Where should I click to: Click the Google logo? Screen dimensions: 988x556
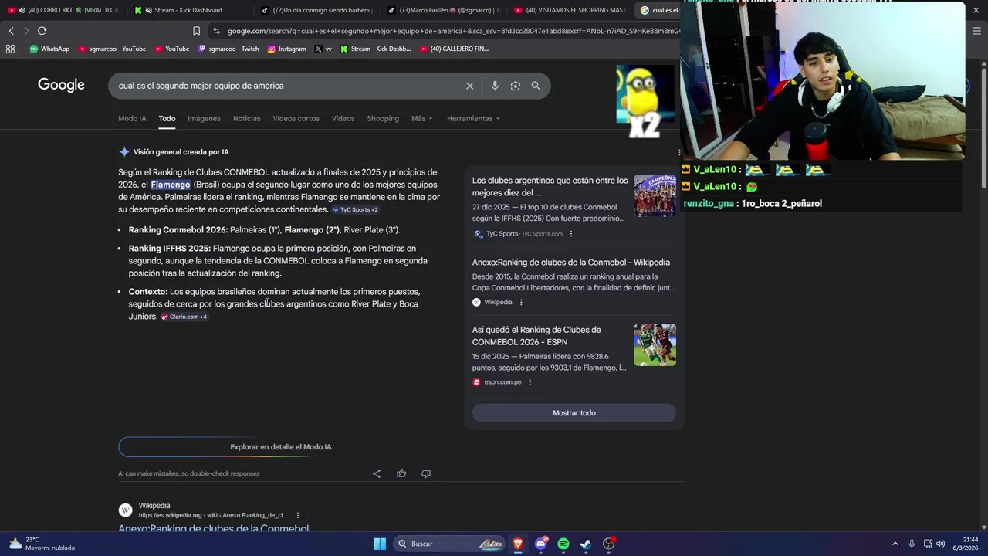pyautogui.click(x=61, y=85)
